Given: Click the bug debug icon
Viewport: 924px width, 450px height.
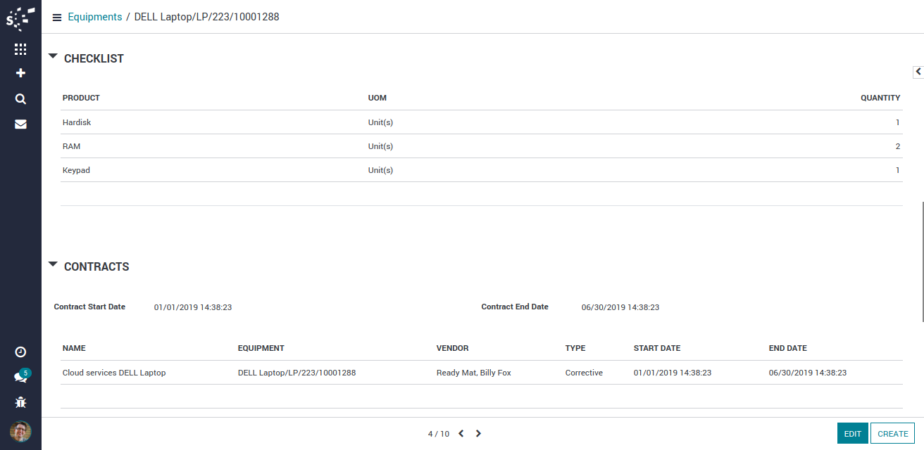Looking at the screenshot, I should 20,403.
